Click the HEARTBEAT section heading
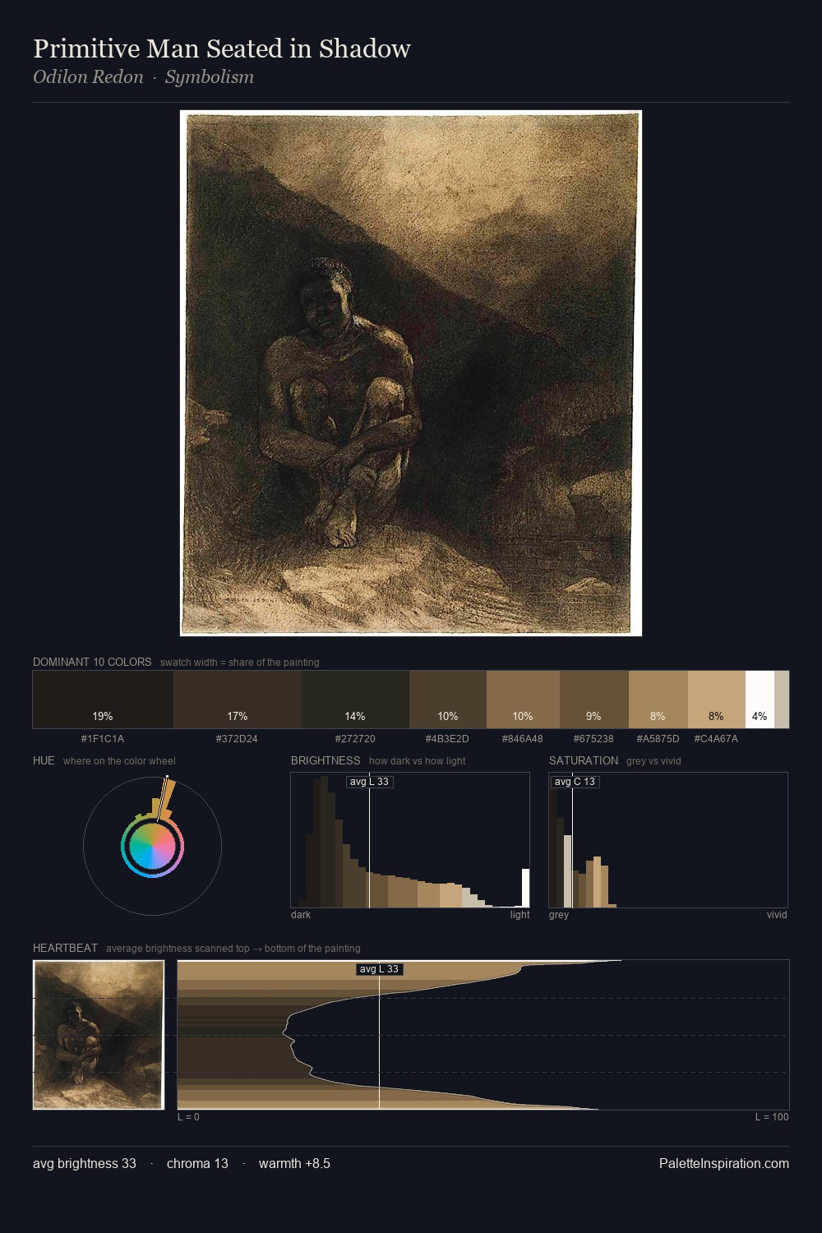This screenshot has height=1233, width=822. coord(65,948)
